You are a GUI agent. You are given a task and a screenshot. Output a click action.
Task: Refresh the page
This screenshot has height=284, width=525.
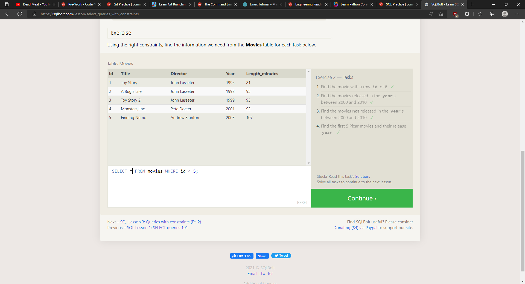coord(20,14)
